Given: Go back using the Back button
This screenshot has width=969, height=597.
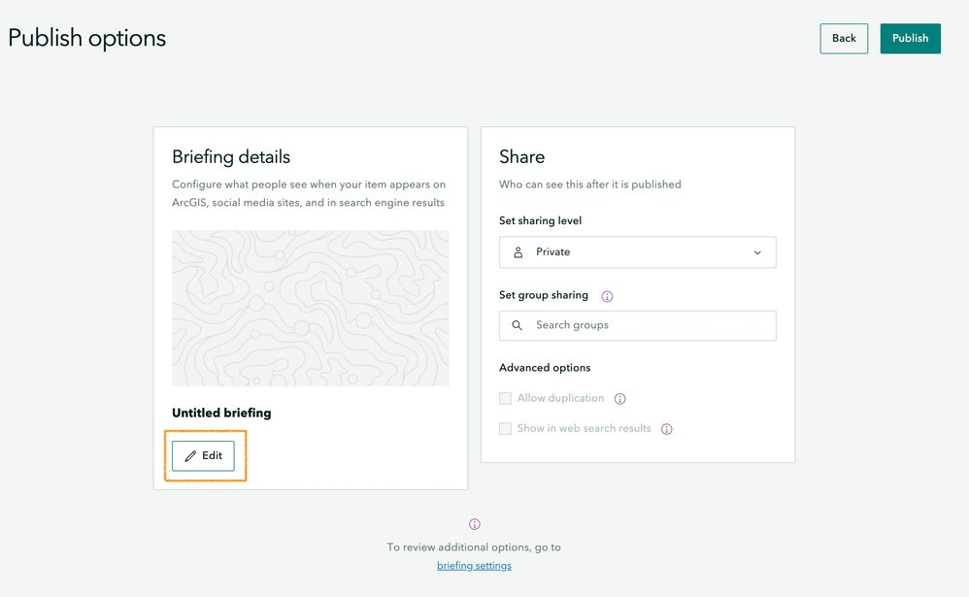Looking at the screenshot, I should click(844, 38).
